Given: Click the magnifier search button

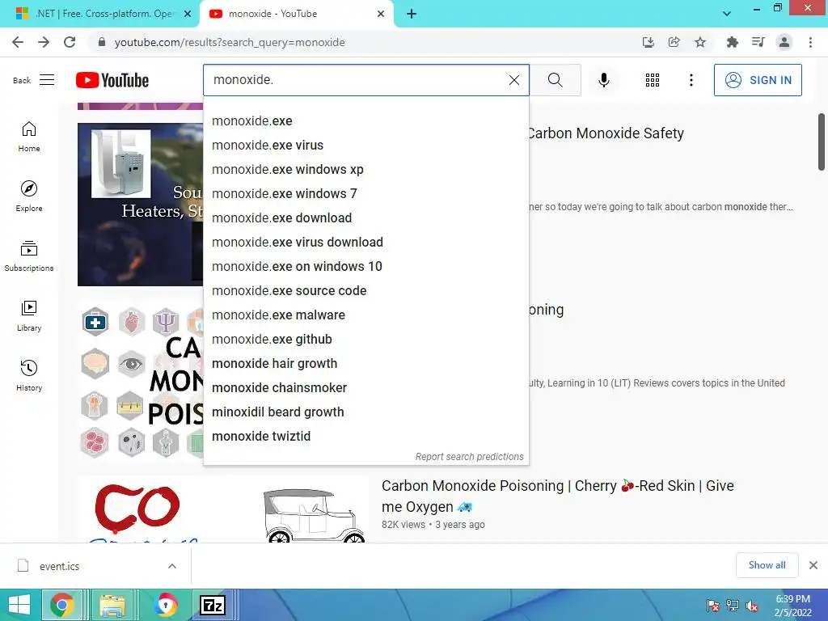Looking at the screenshot, I should pyautogui.click(x=555, y=80).
